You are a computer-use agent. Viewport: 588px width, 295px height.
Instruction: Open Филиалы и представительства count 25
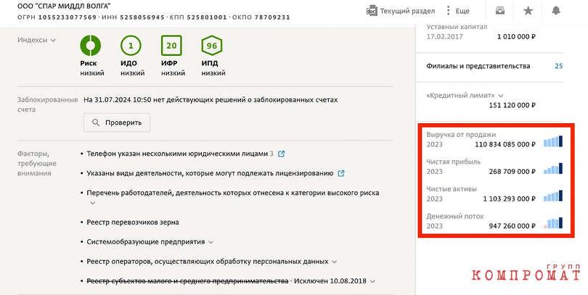tap(558, 66)
